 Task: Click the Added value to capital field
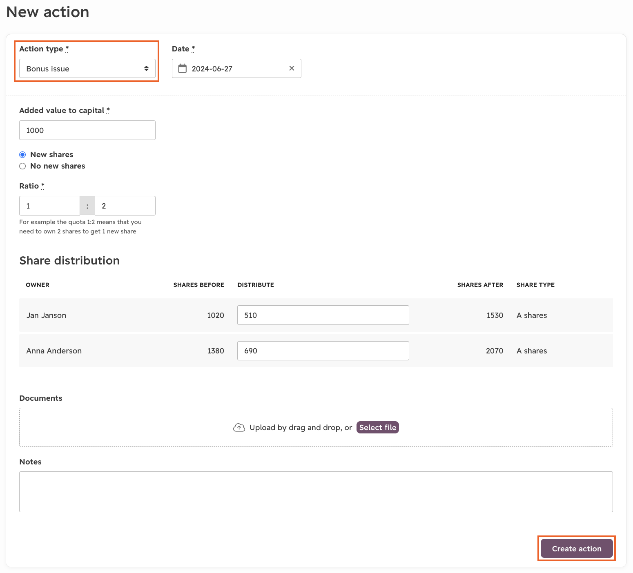(87, 130)
